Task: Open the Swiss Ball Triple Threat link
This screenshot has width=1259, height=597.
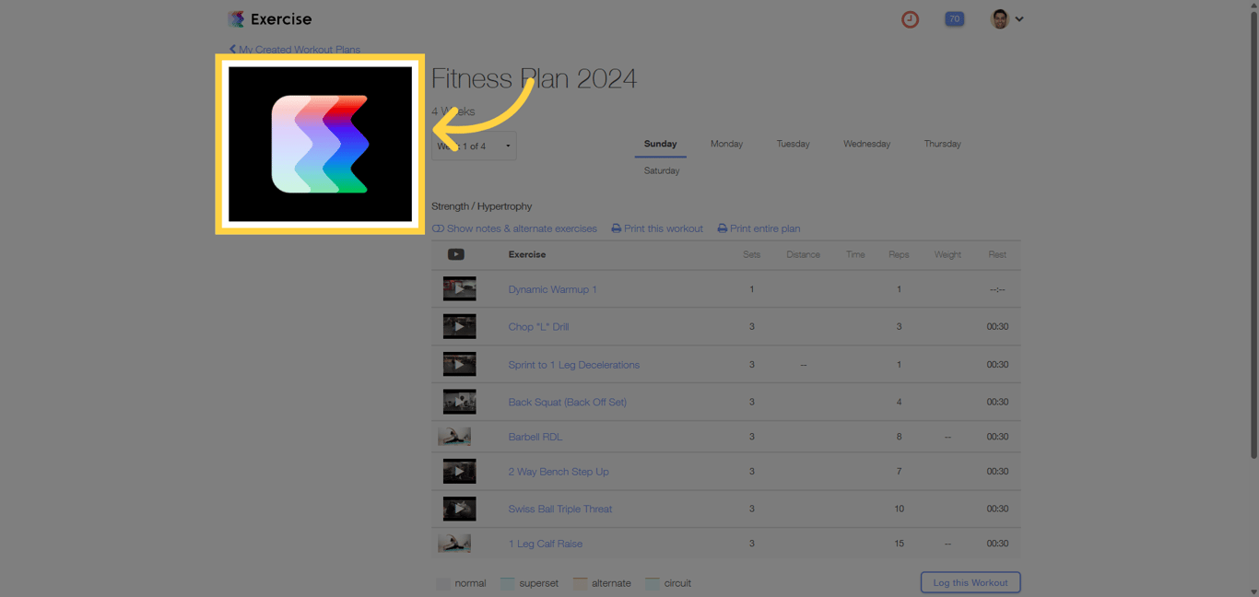Action: [x=559, y=509]
